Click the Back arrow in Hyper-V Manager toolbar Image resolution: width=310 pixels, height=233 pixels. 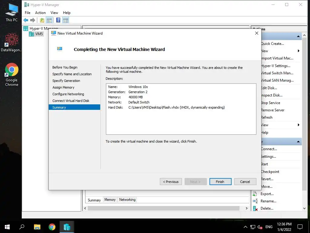[x=26, y=20]
